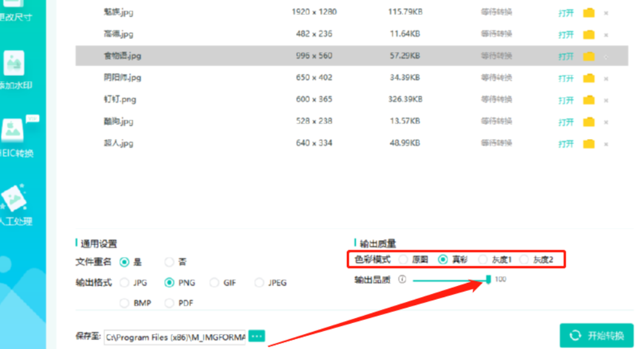Select 原图 color mode
The height and width of the screenshot is (349, 643).
404,259
